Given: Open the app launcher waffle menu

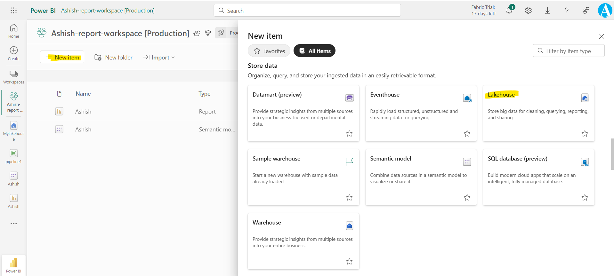Looking at the screenshot, I should 13,11.
